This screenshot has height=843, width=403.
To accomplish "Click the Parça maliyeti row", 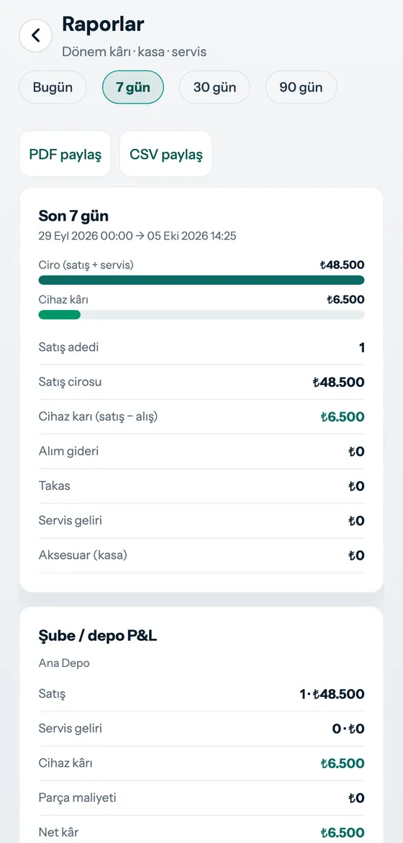I will tap(201, 798).
